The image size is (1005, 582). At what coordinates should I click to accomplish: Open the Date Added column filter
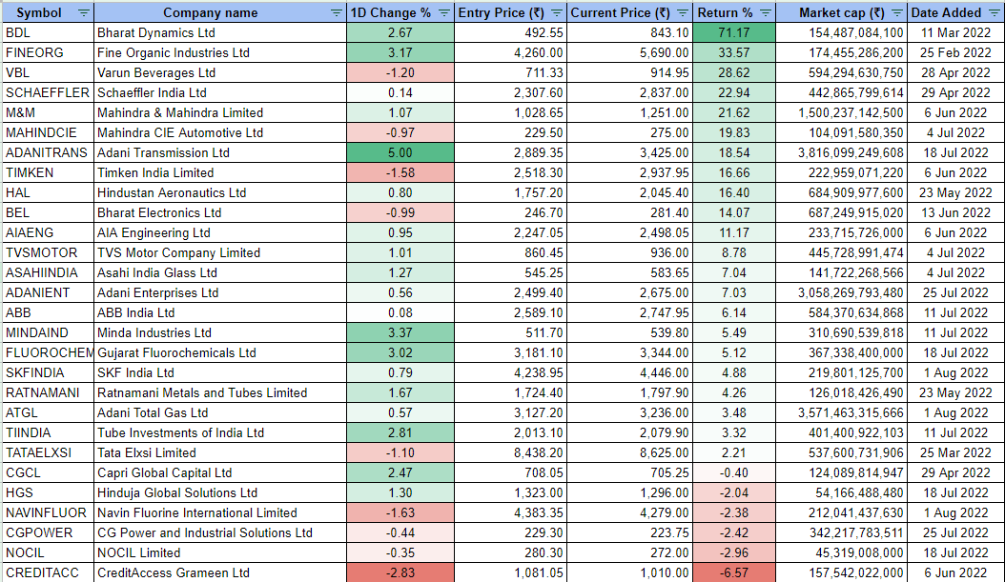(x=995, y=12)
